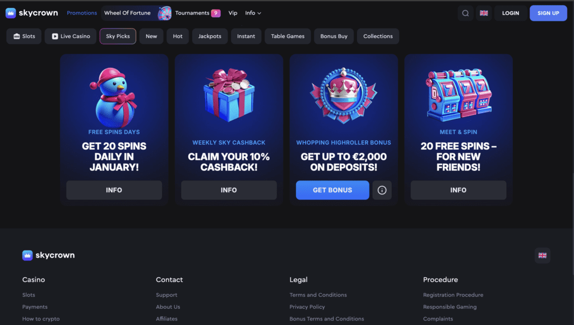
Task: Click the GET BONUS button
Action: point(332,190)
